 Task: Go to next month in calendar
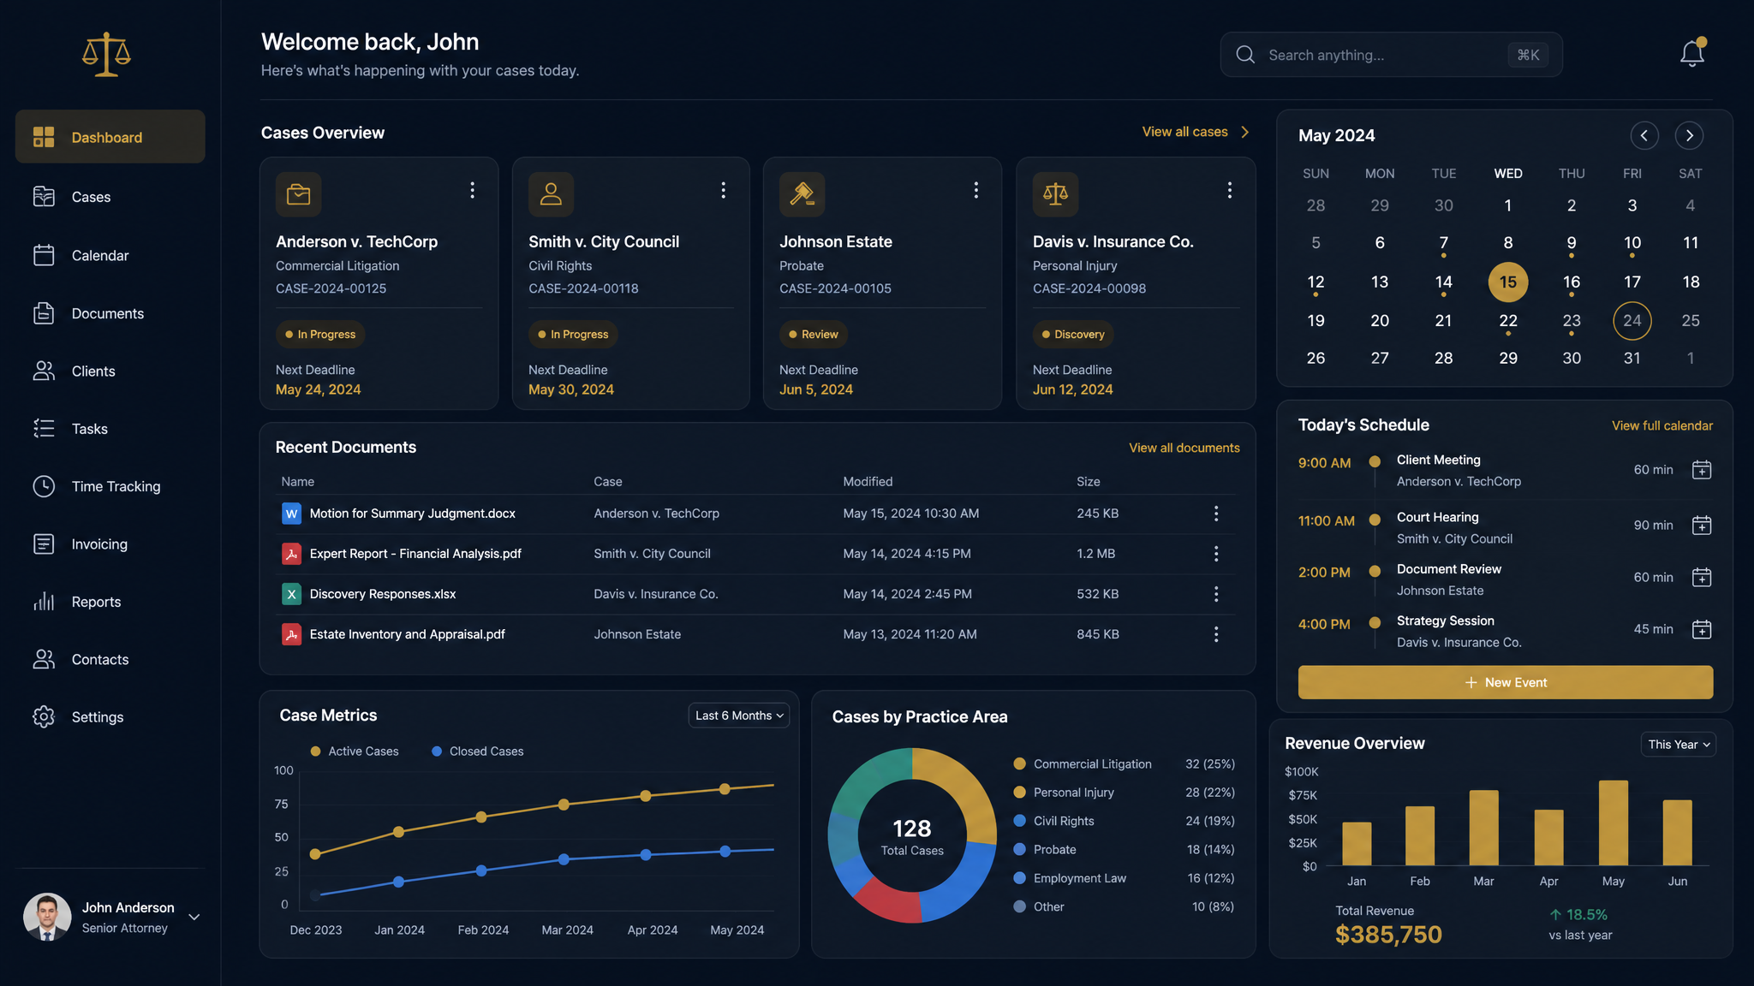(1689, 135)
